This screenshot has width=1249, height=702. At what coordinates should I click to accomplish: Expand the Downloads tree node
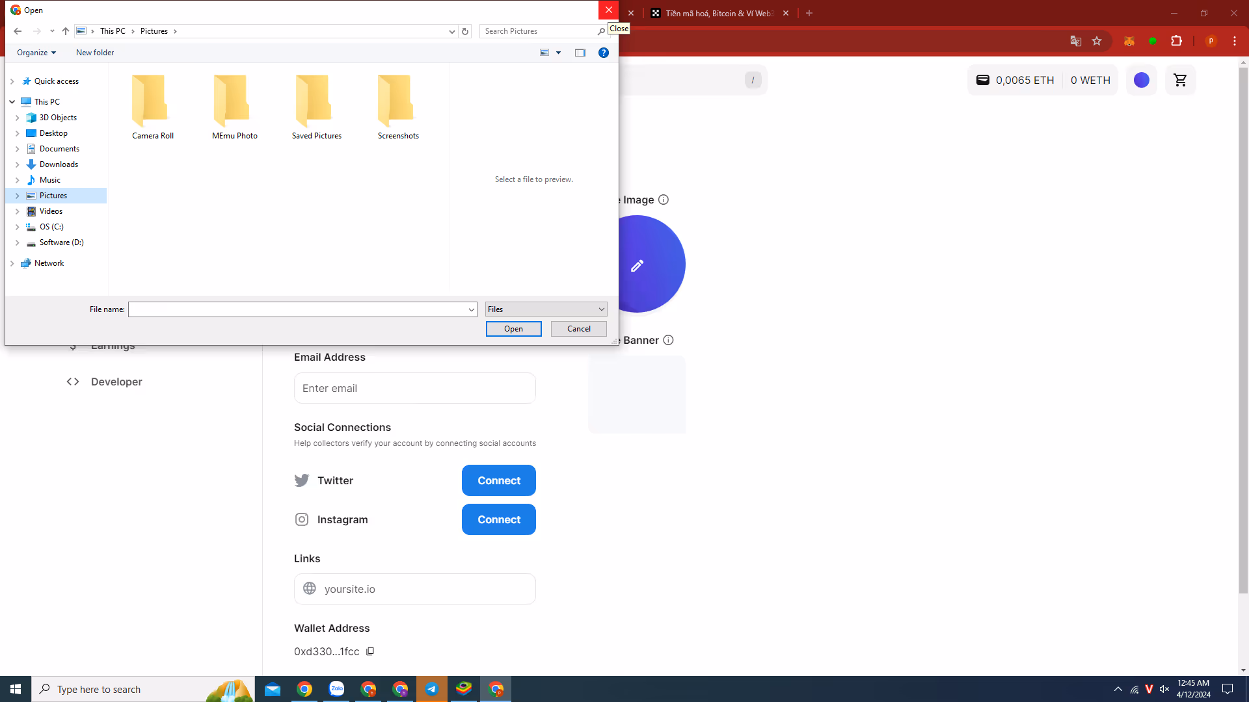[18, 164]
